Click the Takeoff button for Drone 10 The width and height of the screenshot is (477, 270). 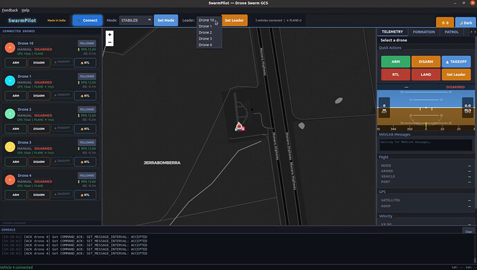click(62, 62)
